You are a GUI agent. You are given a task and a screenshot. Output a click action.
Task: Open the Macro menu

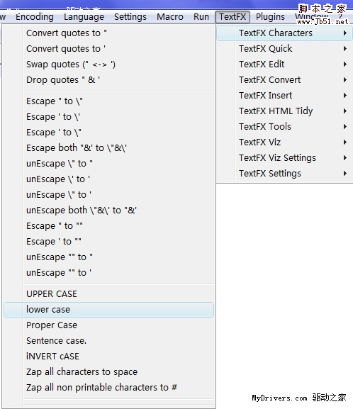[x=170, y=17]
